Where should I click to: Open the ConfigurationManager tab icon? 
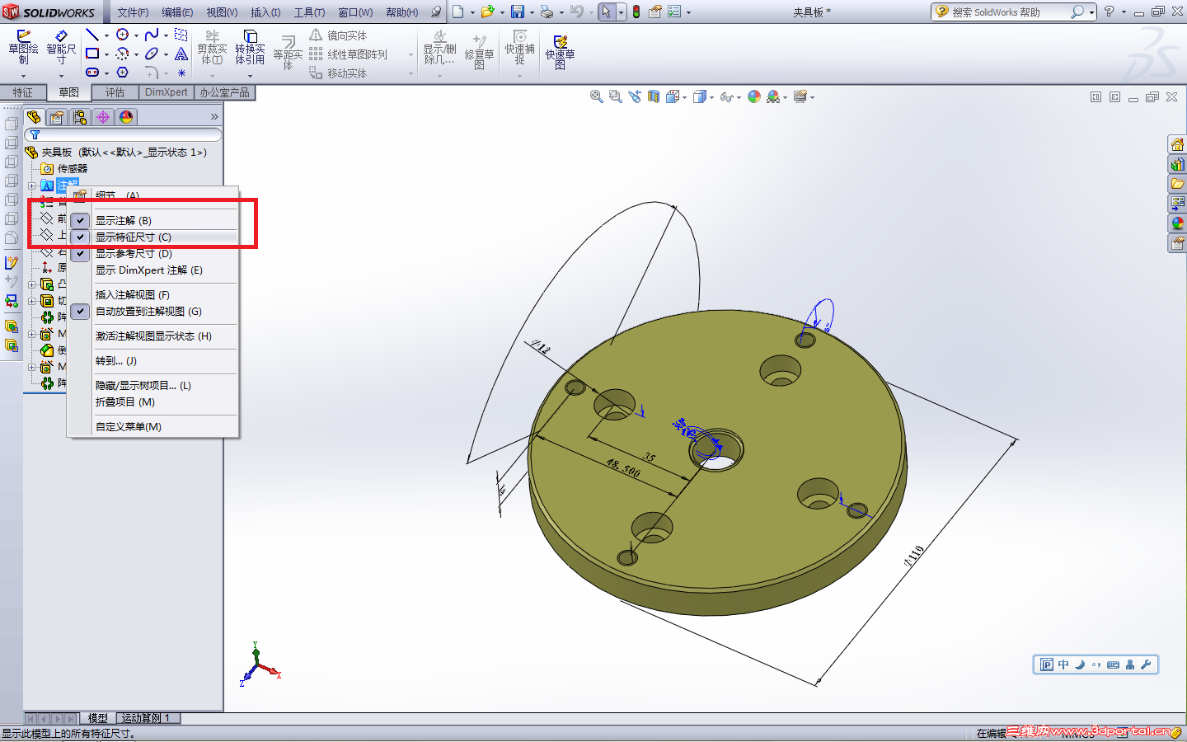[80, 117]
